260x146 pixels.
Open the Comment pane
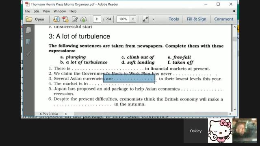click(224, 19)
